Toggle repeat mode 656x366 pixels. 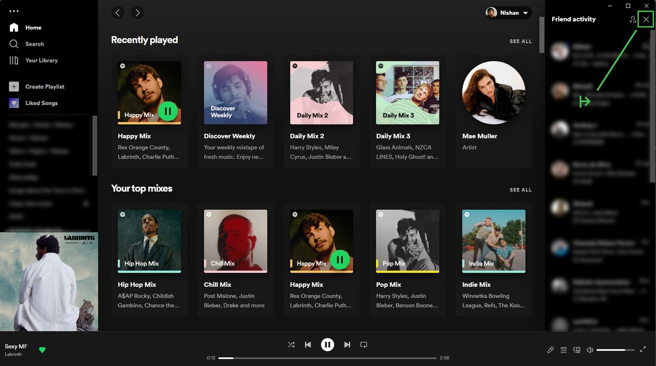click(x=364, y=345)
